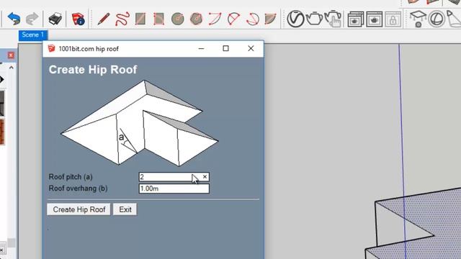
Task: Click the Undo arrow in the toolbar
Action: pyautogui.click(x=14, y=19)
